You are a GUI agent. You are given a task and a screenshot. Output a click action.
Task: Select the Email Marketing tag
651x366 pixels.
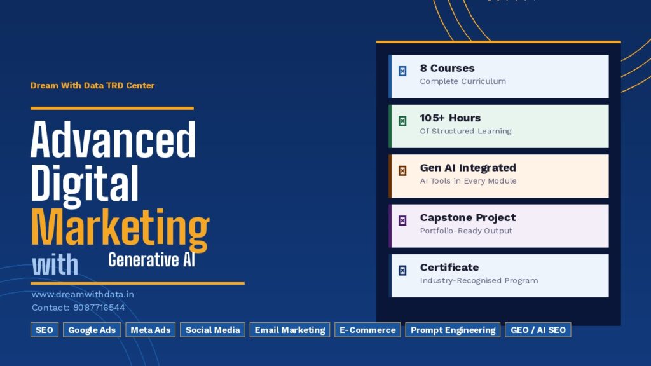point(290,330)
